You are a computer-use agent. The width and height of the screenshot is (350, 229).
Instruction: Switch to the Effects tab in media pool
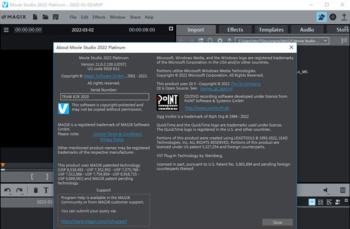235,30
